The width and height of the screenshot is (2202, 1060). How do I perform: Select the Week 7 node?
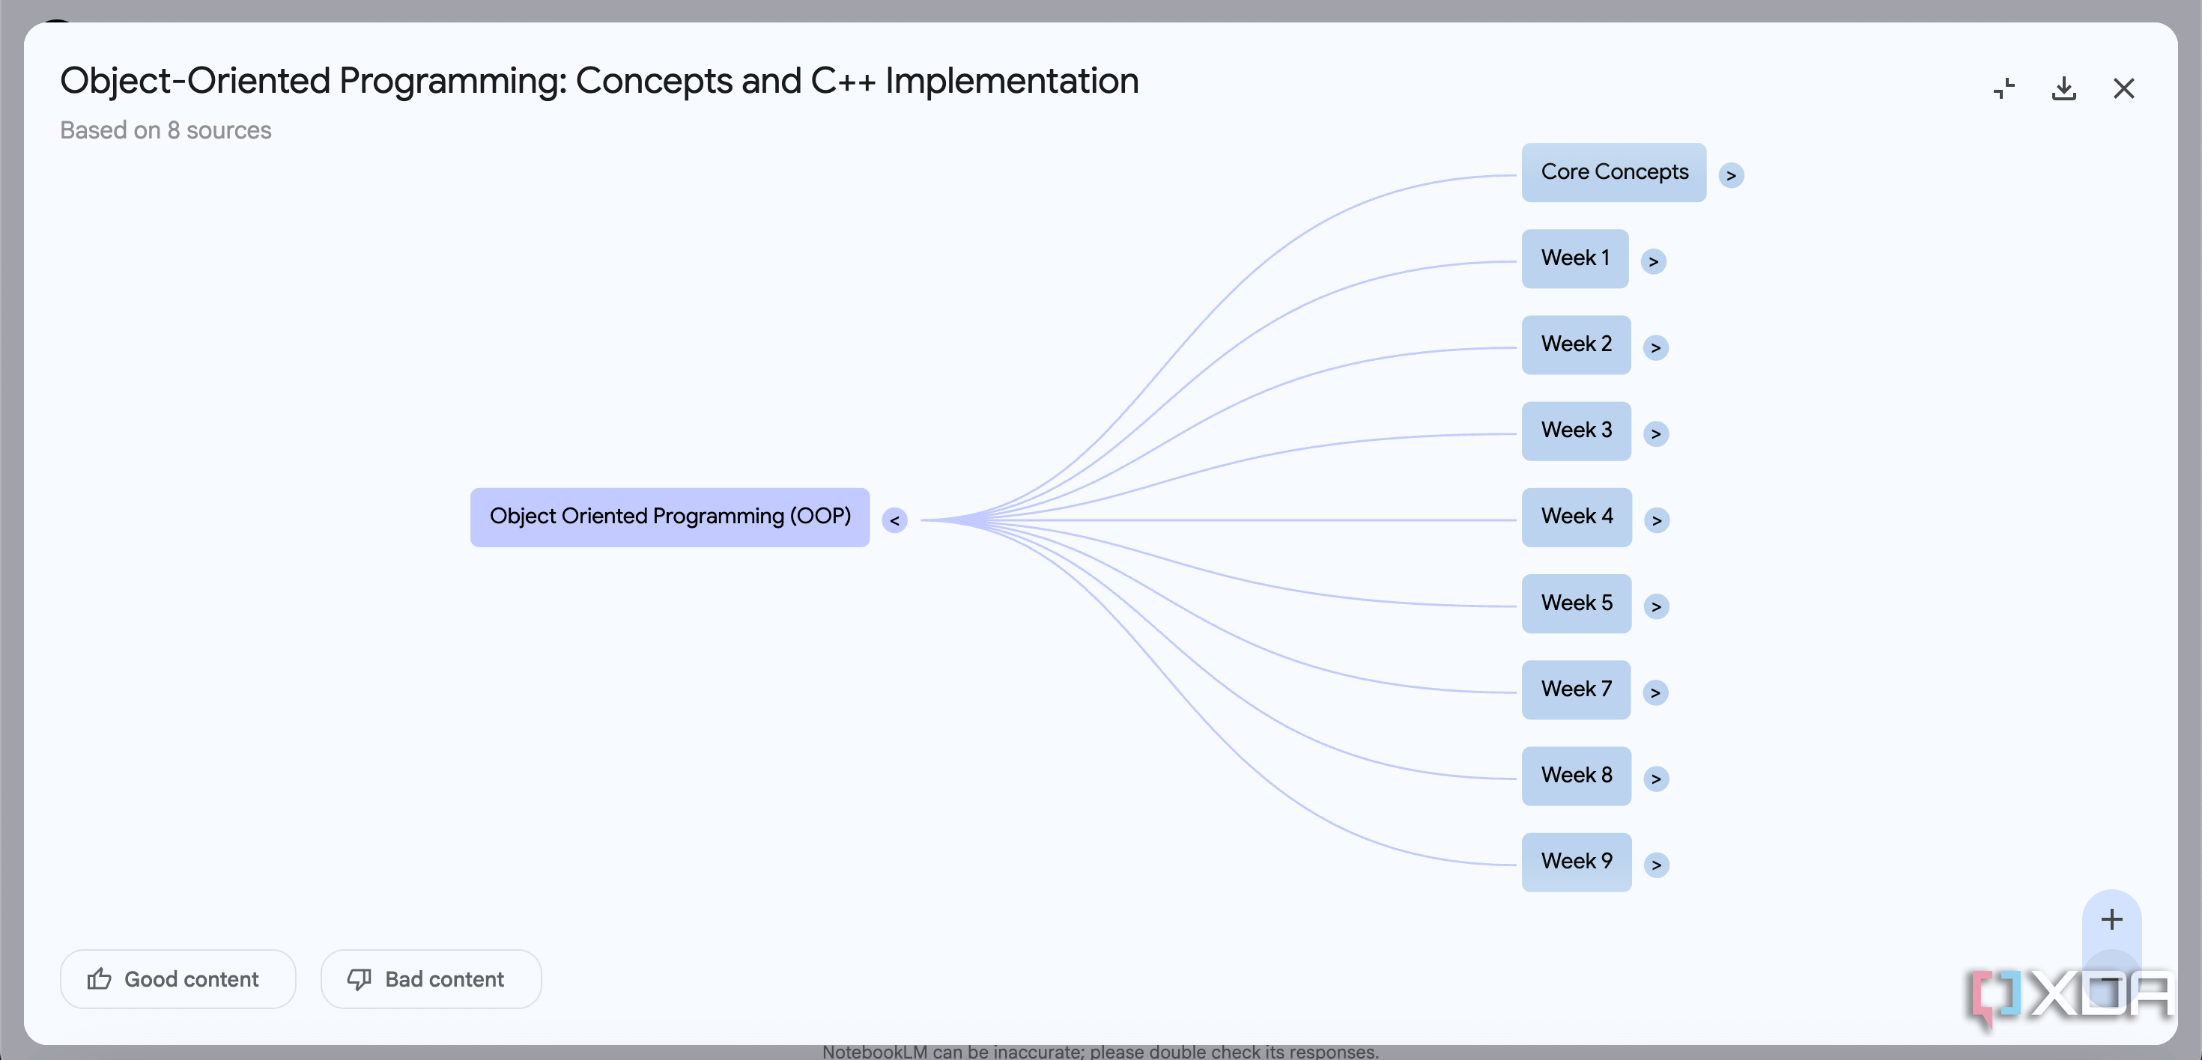point(1577,690)
